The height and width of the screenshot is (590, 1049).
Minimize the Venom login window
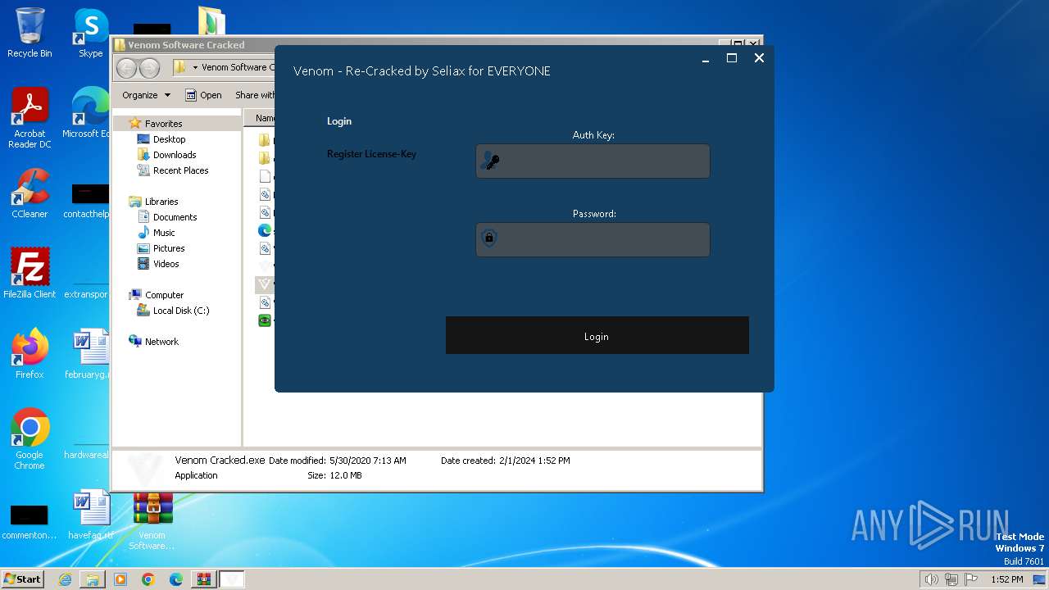705,58
